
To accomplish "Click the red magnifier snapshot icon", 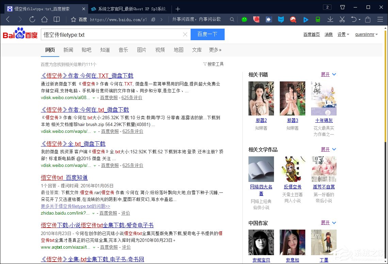I will (x=293, y=19).
